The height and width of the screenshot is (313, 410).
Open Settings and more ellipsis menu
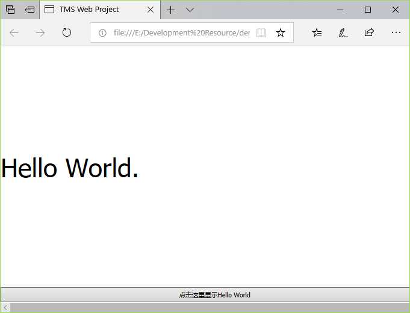pyautogui.click(x=396, y=32)
